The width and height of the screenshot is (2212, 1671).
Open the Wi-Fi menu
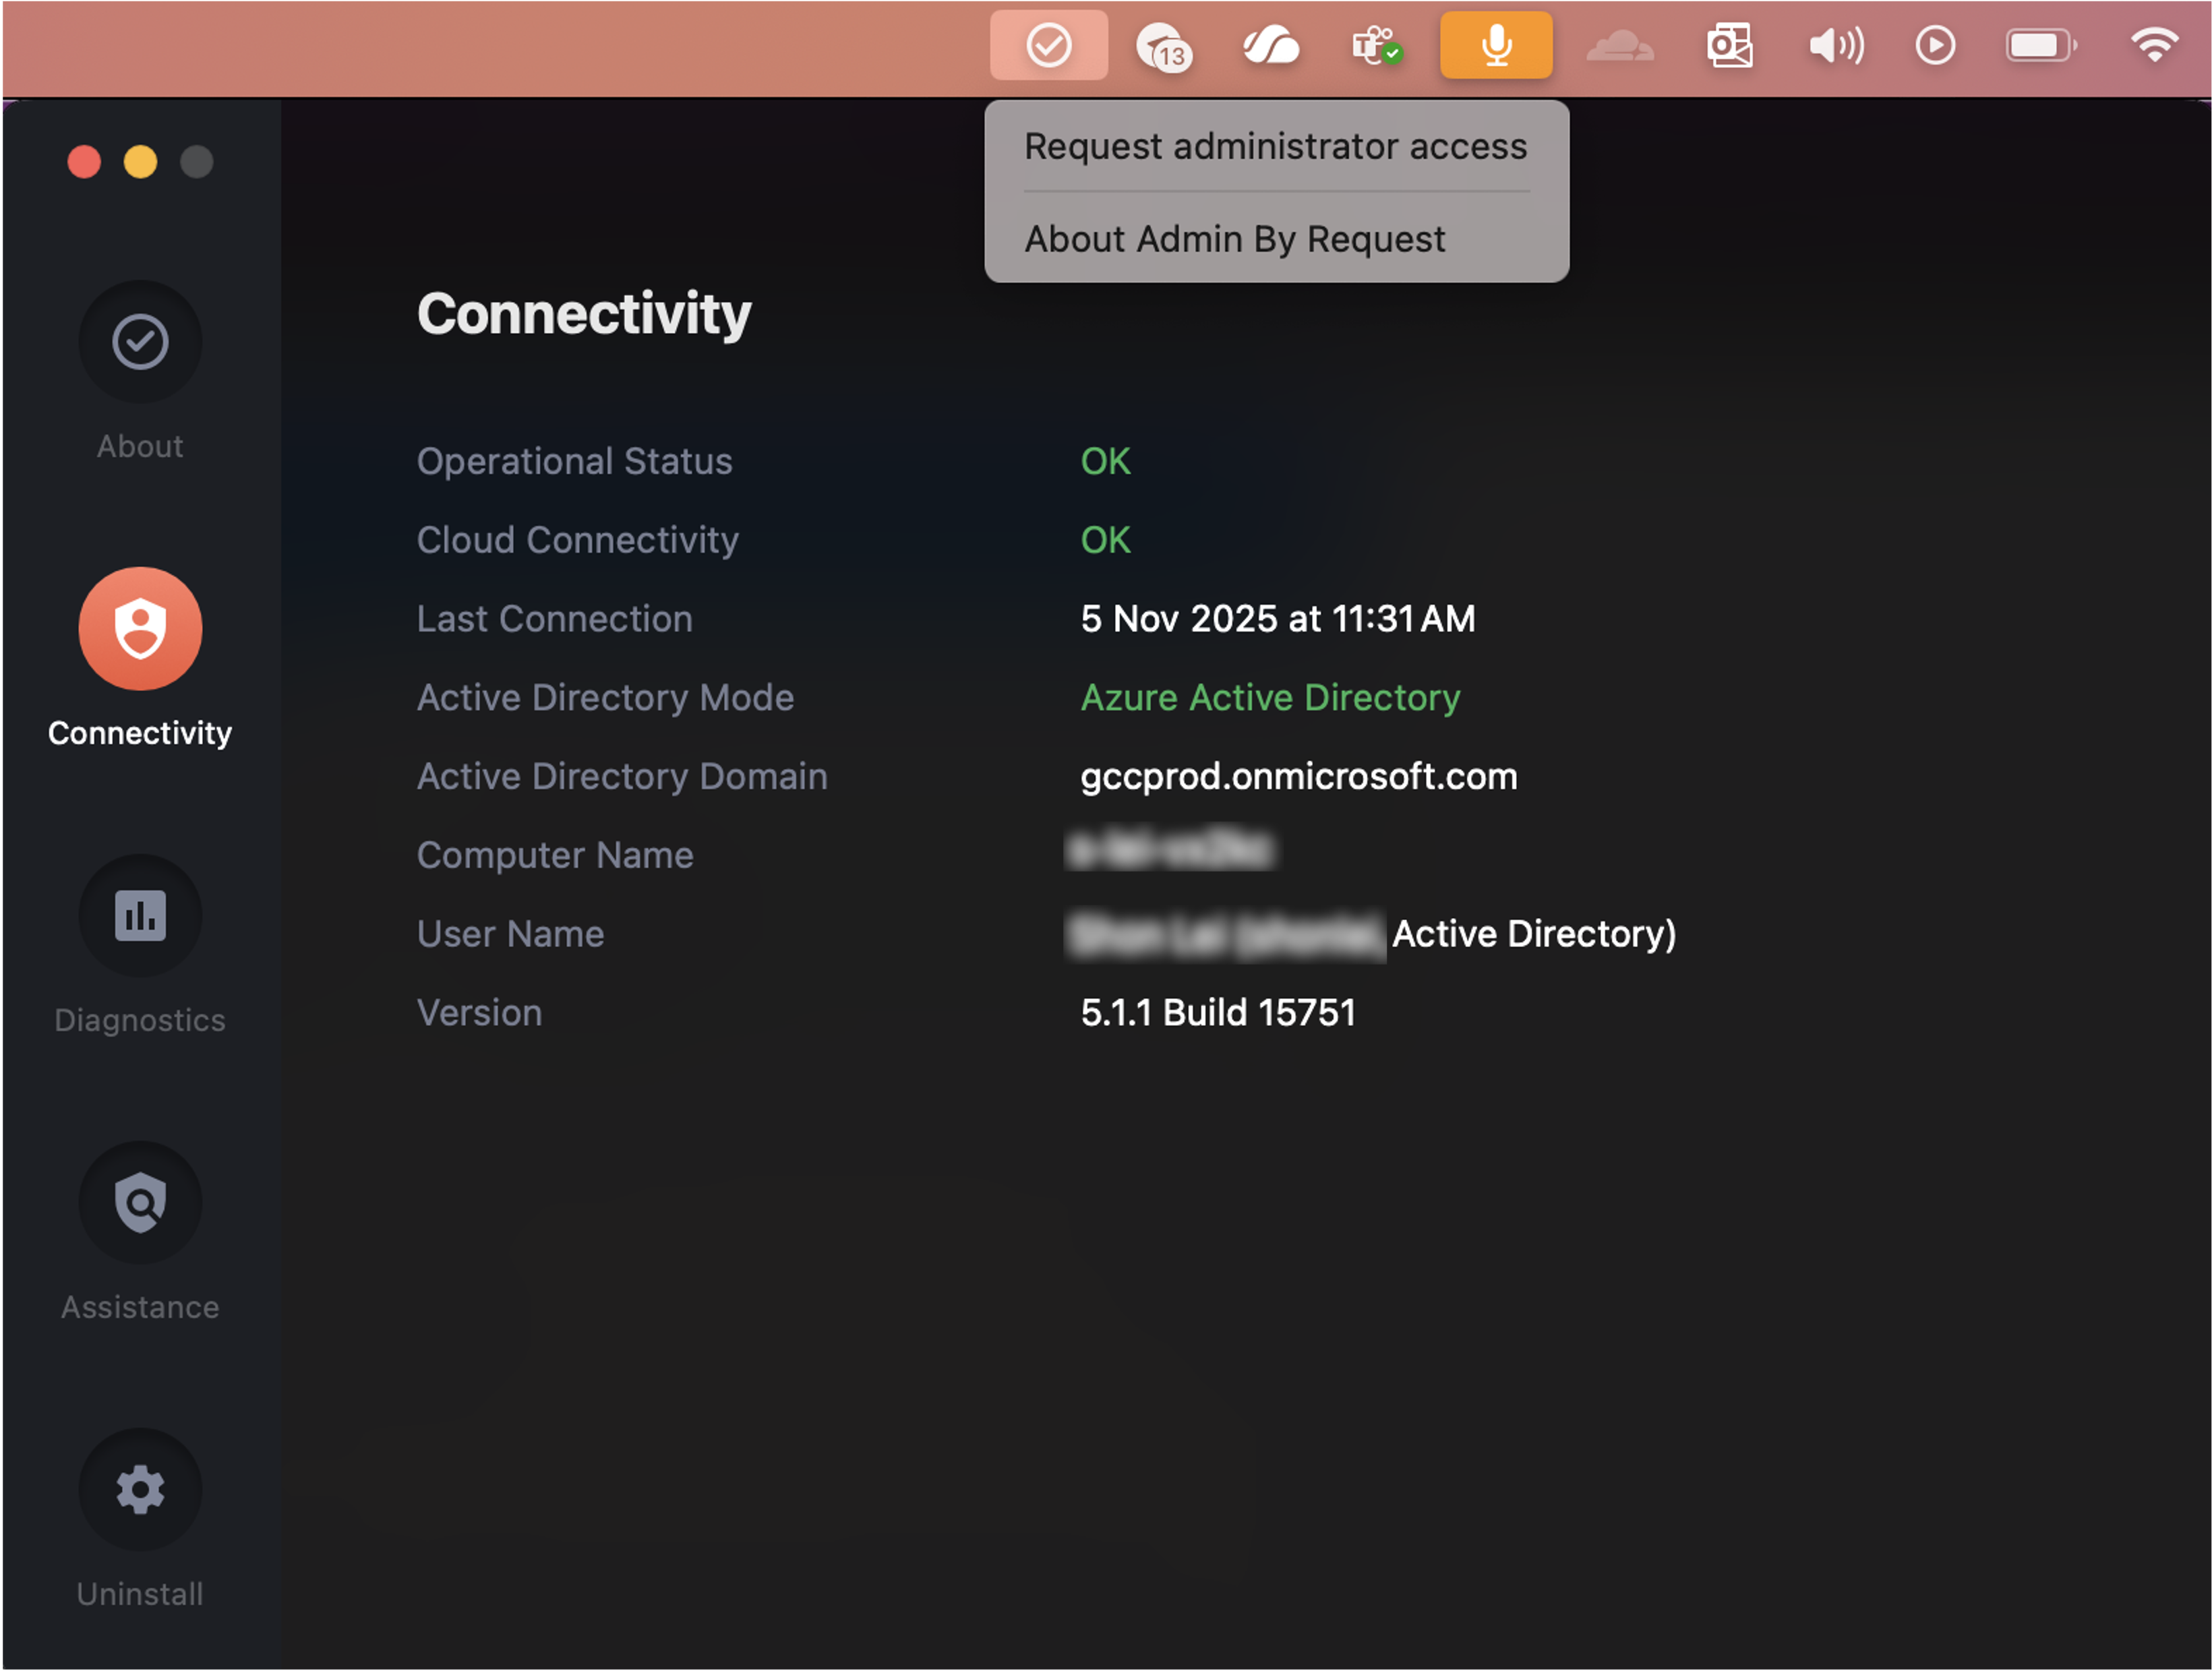click(2155, 46)
